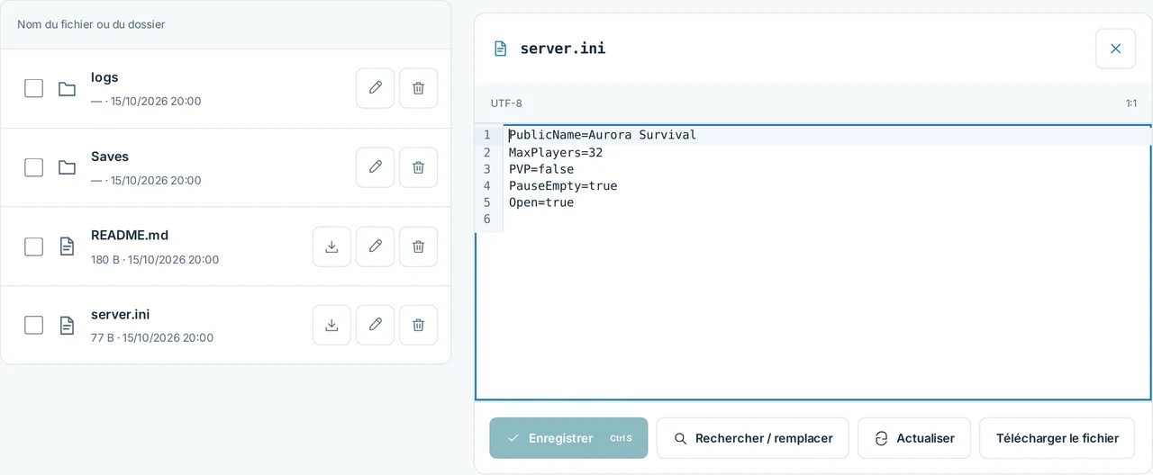The image size is (1153, 475).
Task: Click the UTF-8 encoding label
Action: point(506,103)
